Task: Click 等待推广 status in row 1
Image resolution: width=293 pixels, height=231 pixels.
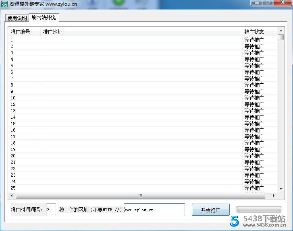Action: pyautogui.click(x=254, y=40)
